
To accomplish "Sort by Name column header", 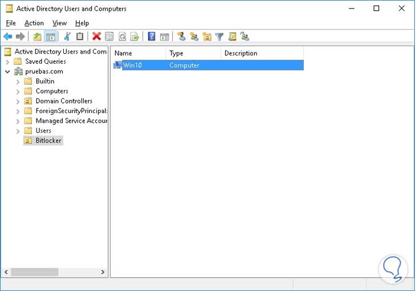I will click(138, 53).
